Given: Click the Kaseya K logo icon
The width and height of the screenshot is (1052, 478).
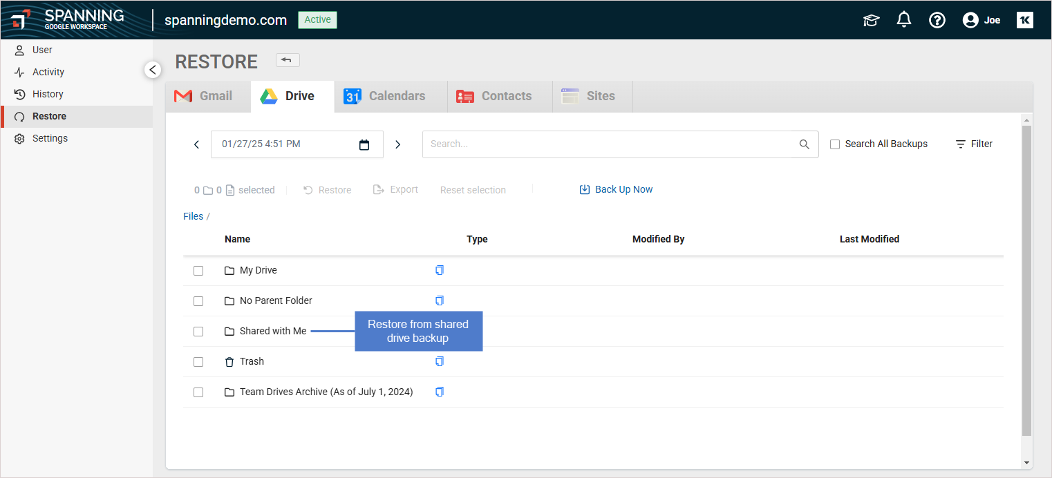Looking at the screenshot, I should click(x=1024, y=20).
